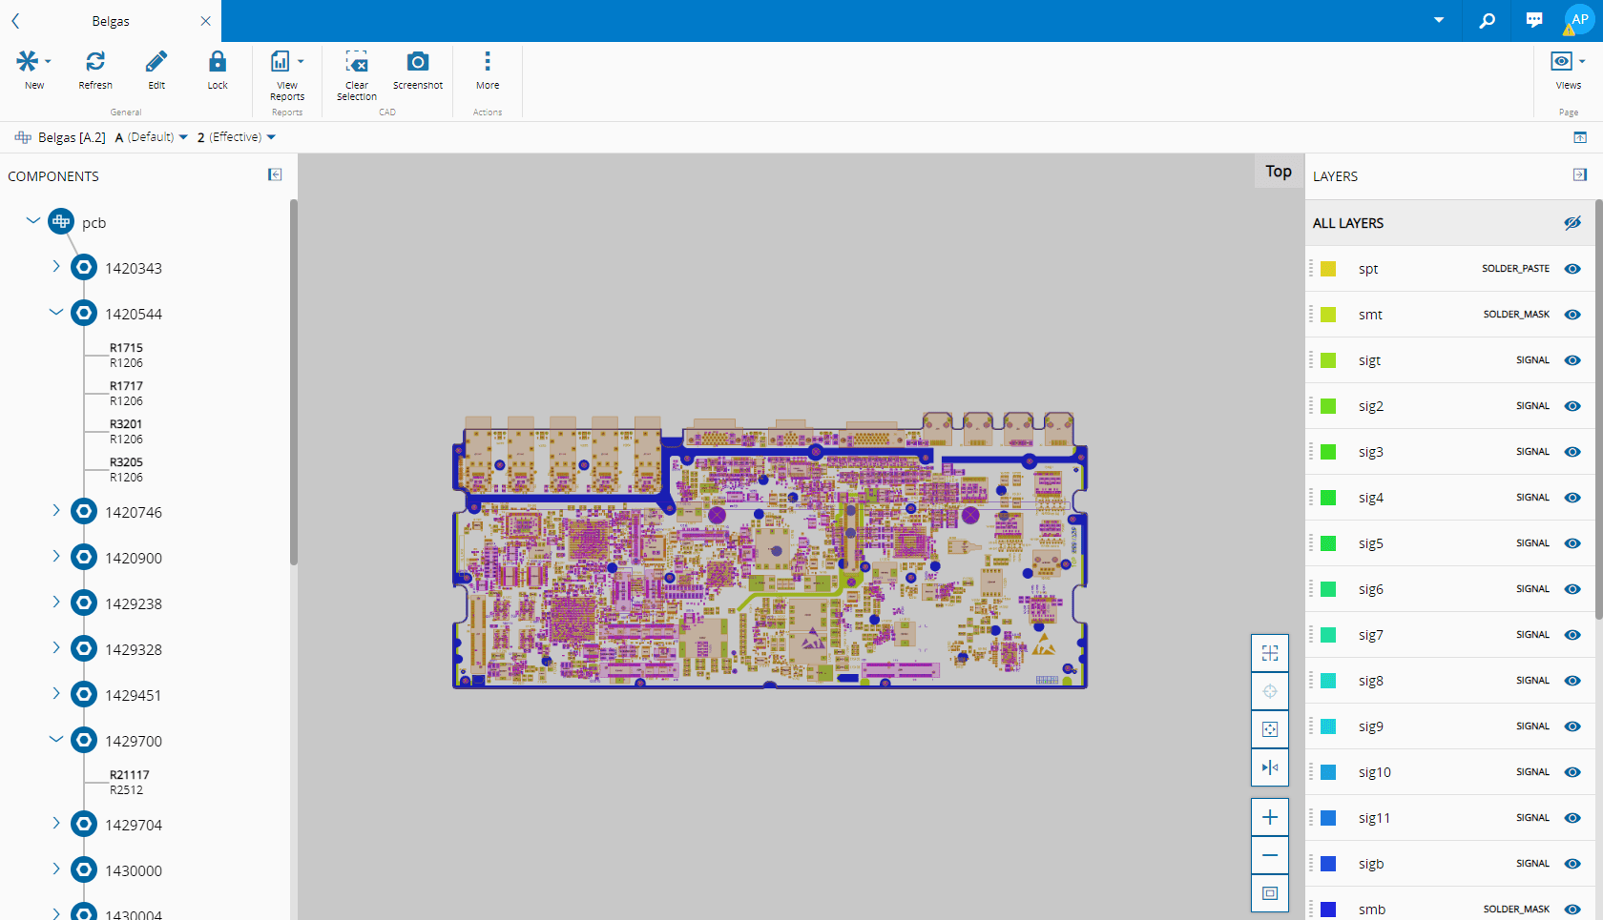Open the search magnifier in header

[x=1487, y=20]
